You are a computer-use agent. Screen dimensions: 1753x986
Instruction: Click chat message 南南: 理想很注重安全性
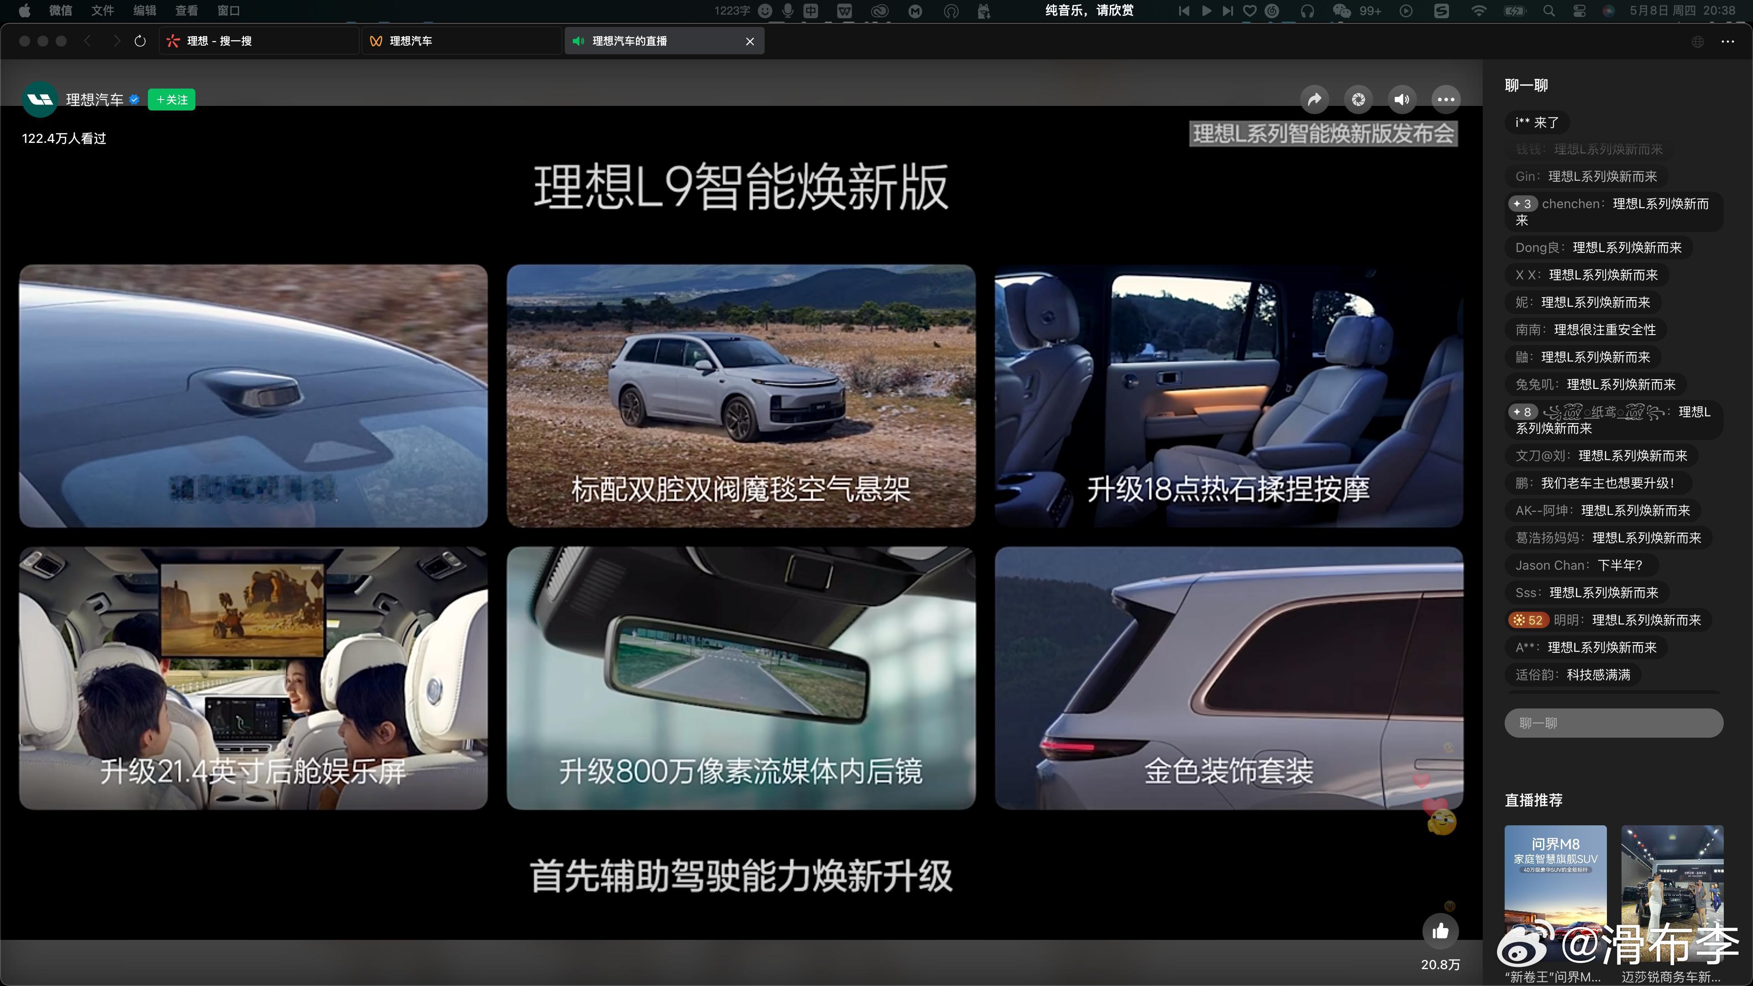pyautogui.click(x=1585, y=329)
